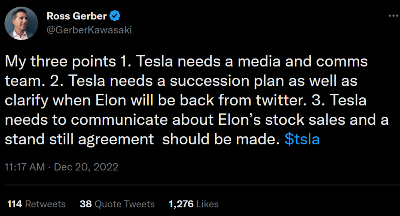
Task: Click the words "should be made."
Action: (x=220, y=140)
